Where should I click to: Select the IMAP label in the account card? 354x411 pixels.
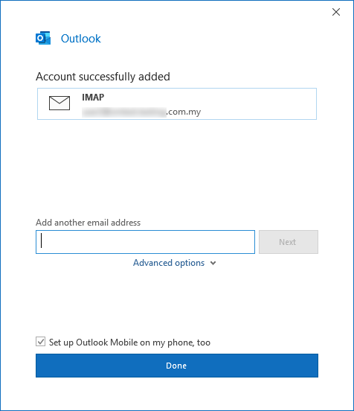click(x=93, y=98)
